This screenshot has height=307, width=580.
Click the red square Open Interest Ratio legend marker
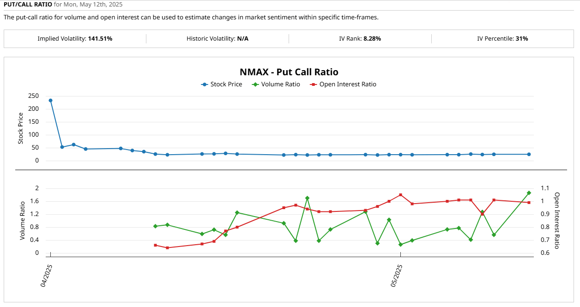pos(314,84)
